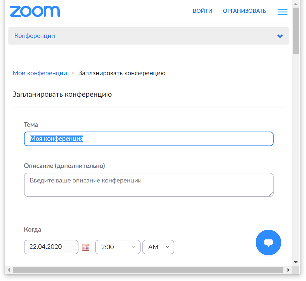This screenshot has width=306, height=281.
Task: Open the meeting time dropdown showing 2:00
Action: pyautogui.click(x=118, y=247)
